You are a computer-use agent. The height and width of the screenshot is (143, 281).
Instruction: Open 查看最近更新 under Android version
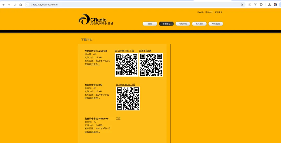click(92, 64)
